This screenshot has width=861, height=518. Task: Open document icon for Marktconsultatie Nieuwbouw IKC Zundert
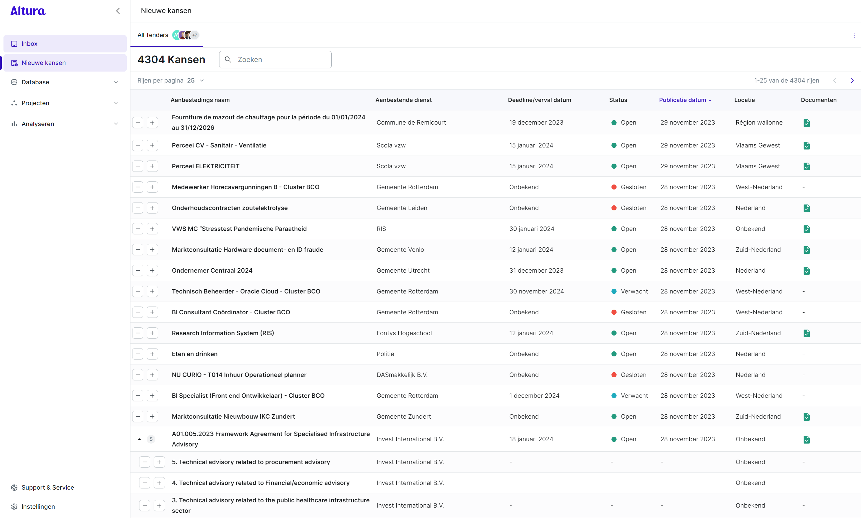[806, 417]
